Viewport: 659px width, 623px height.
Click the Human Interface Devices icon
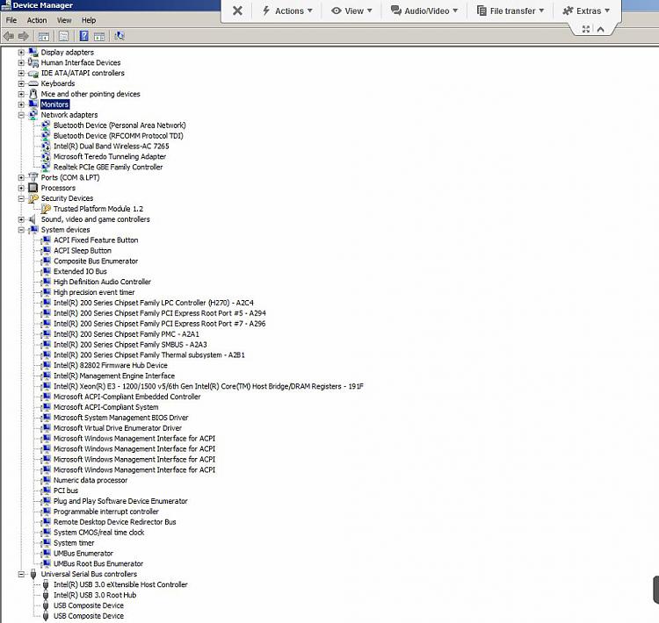tap(33, 62)
